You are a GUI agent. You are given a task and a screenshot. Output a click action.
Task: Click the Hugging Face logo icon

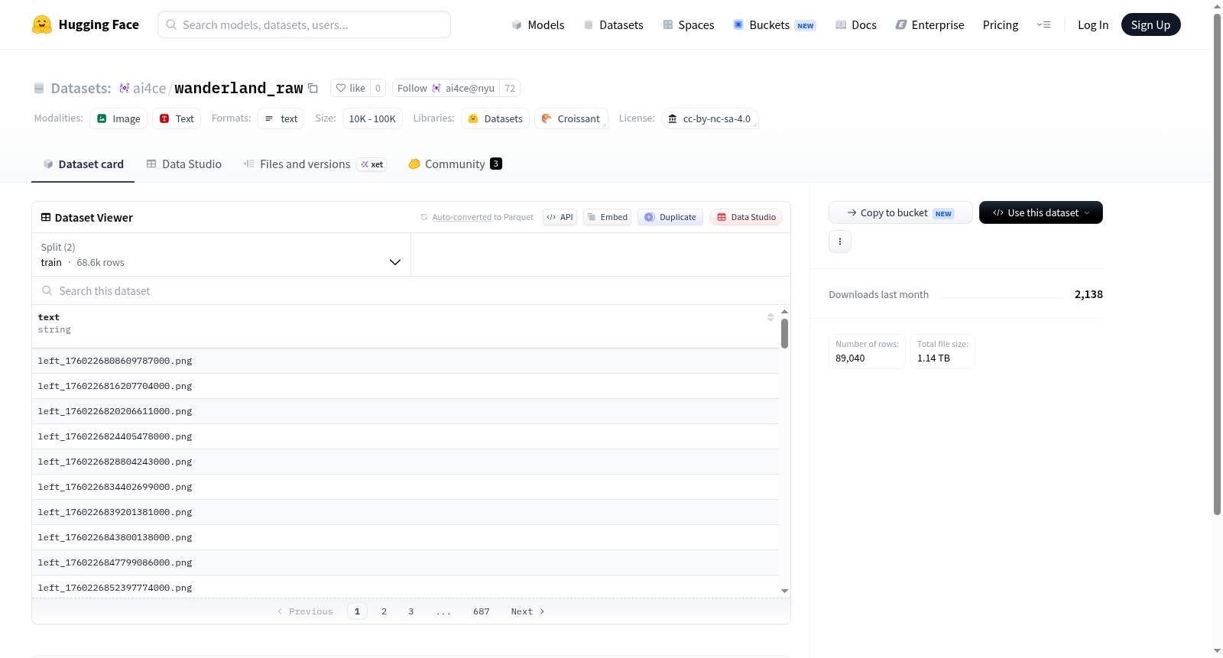pos(42,24)
